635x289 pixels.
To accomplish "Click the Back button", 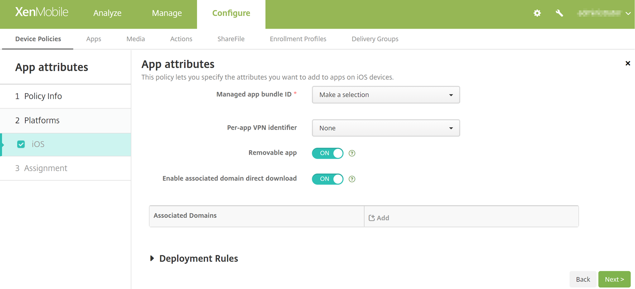I will click(x=583, y=279).
